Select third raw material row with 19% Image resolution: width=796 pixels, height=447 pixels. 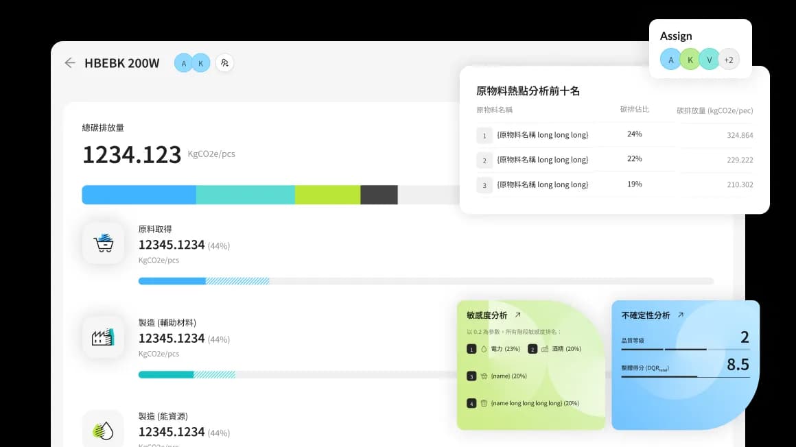point(614,184)
